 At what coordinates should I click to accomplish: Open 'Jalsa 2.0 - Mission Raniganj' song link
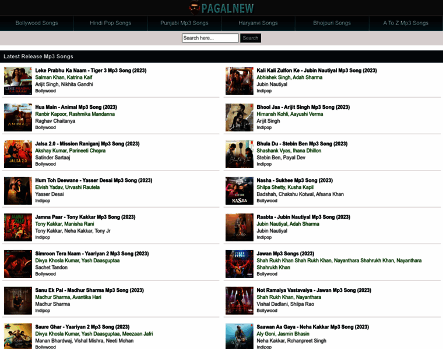[x=87, y=144]
